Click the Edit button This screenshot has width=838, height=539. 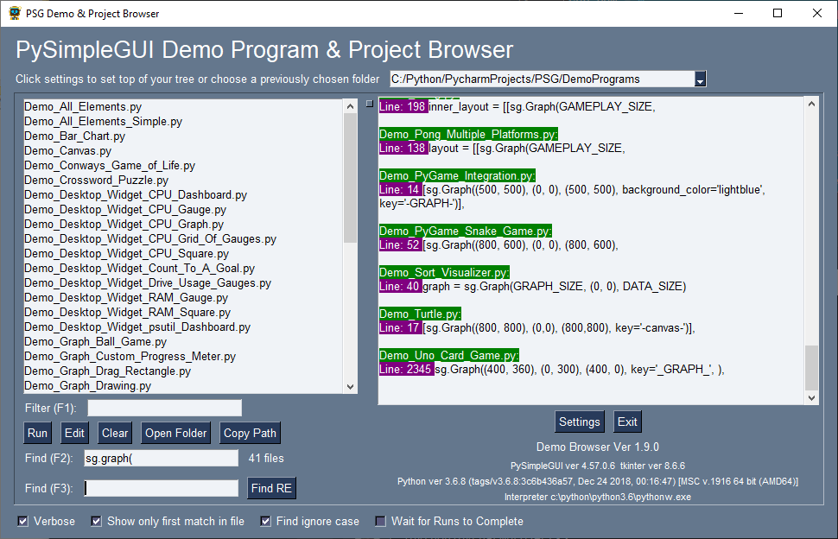(74, 434)
